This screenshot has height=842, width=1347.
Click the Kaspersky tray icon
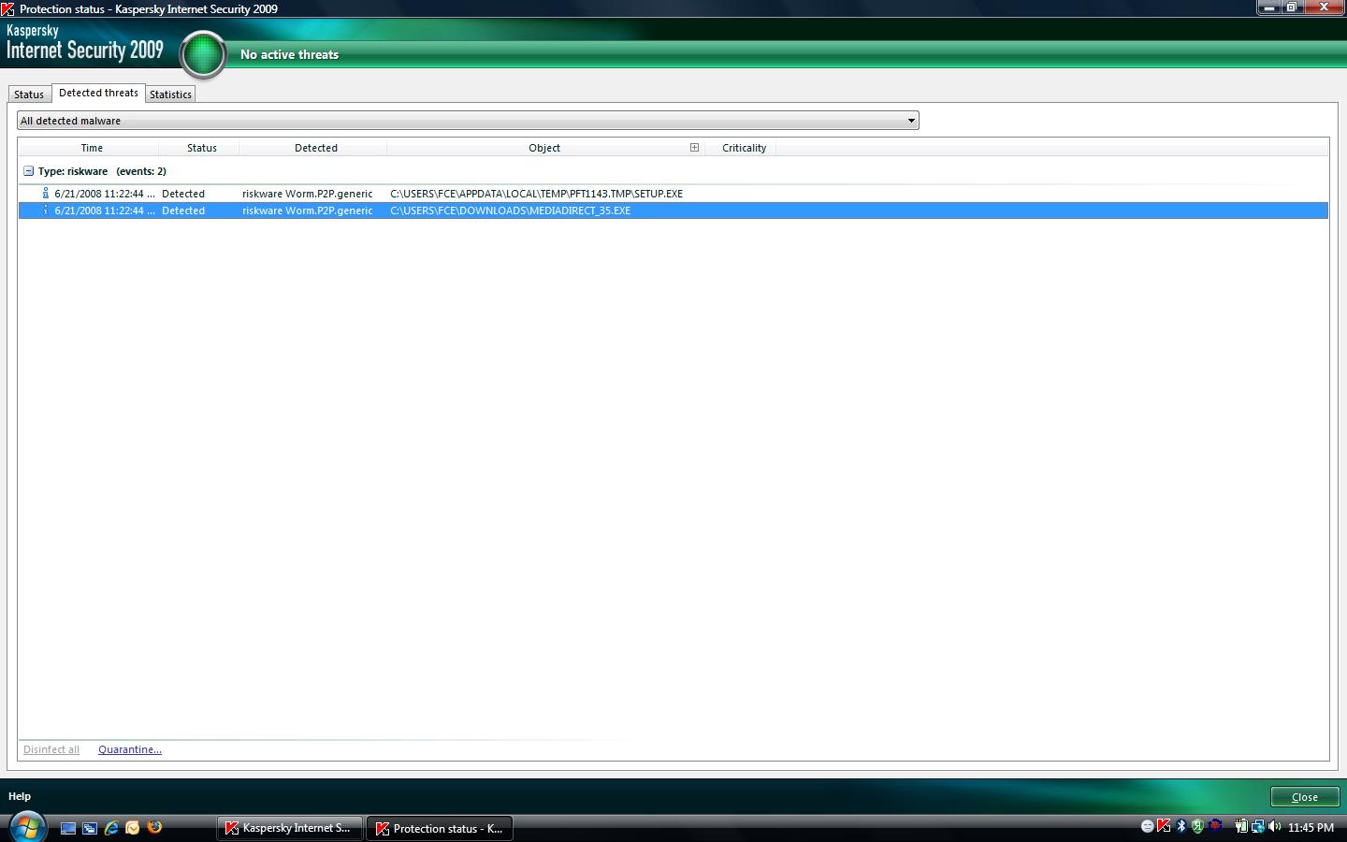click(1163, 826)
